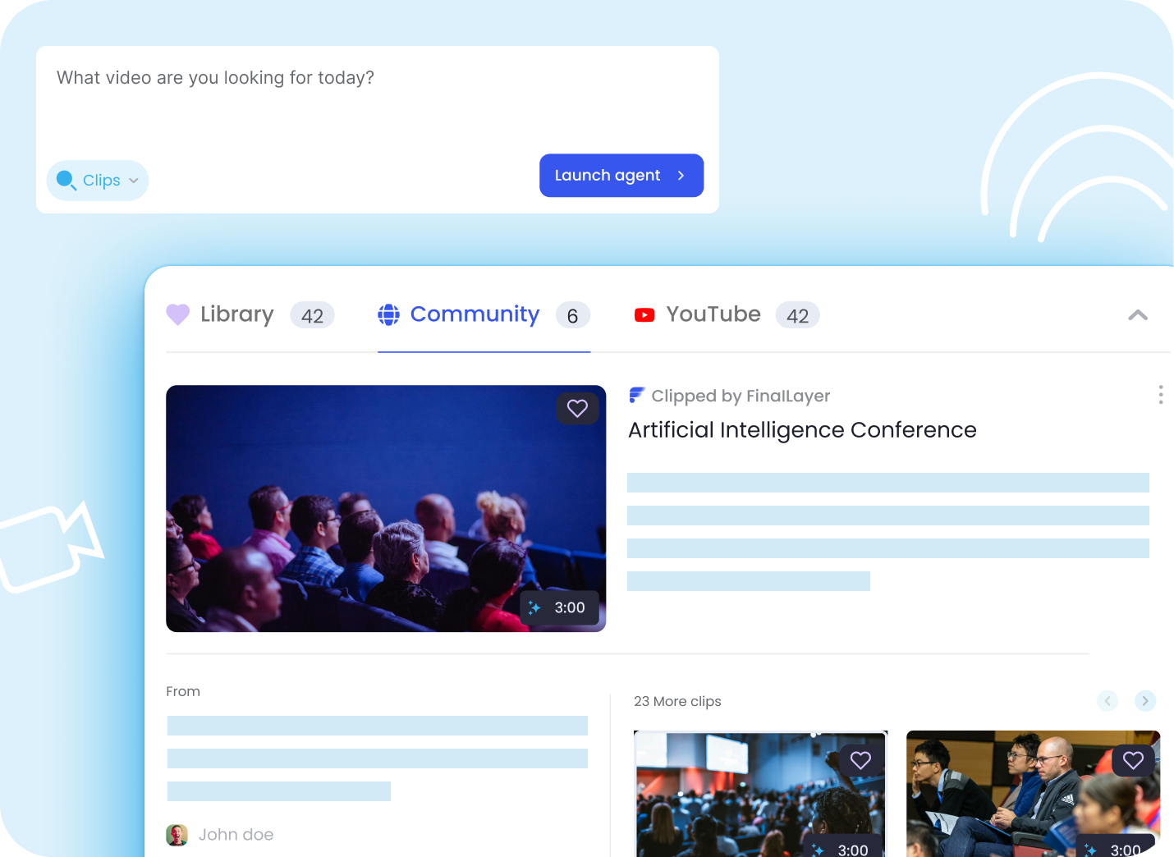This screenshot has height=857, width=1174.
Task: Open the three-dot options menu for the conference clip
Action: (x=1161, y=395)
